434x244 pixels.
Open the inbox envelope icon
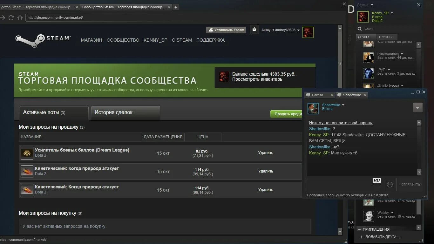click(x=254, y=30)
